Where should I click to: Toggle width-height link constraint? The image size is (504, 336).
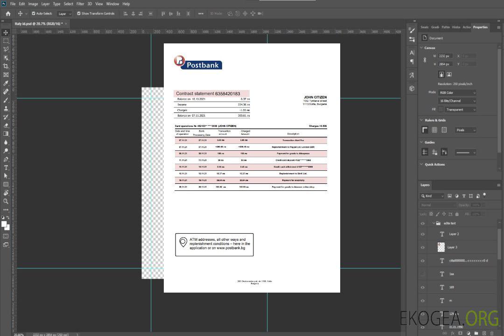(x=425, y=60)
